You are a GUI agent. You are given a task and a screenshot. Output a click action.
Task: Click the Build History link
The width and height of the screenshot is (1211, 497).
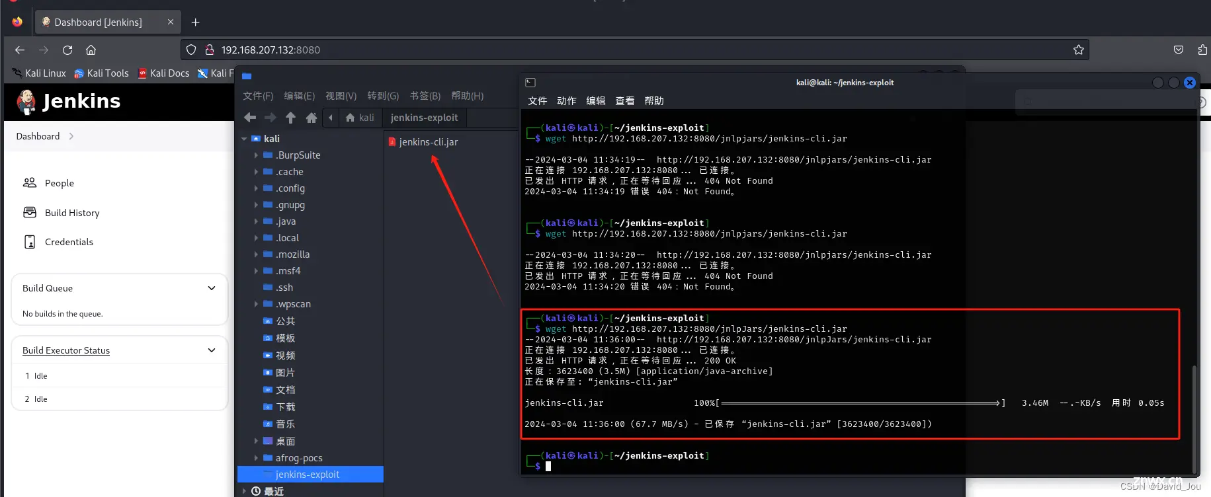click(72, 213)
